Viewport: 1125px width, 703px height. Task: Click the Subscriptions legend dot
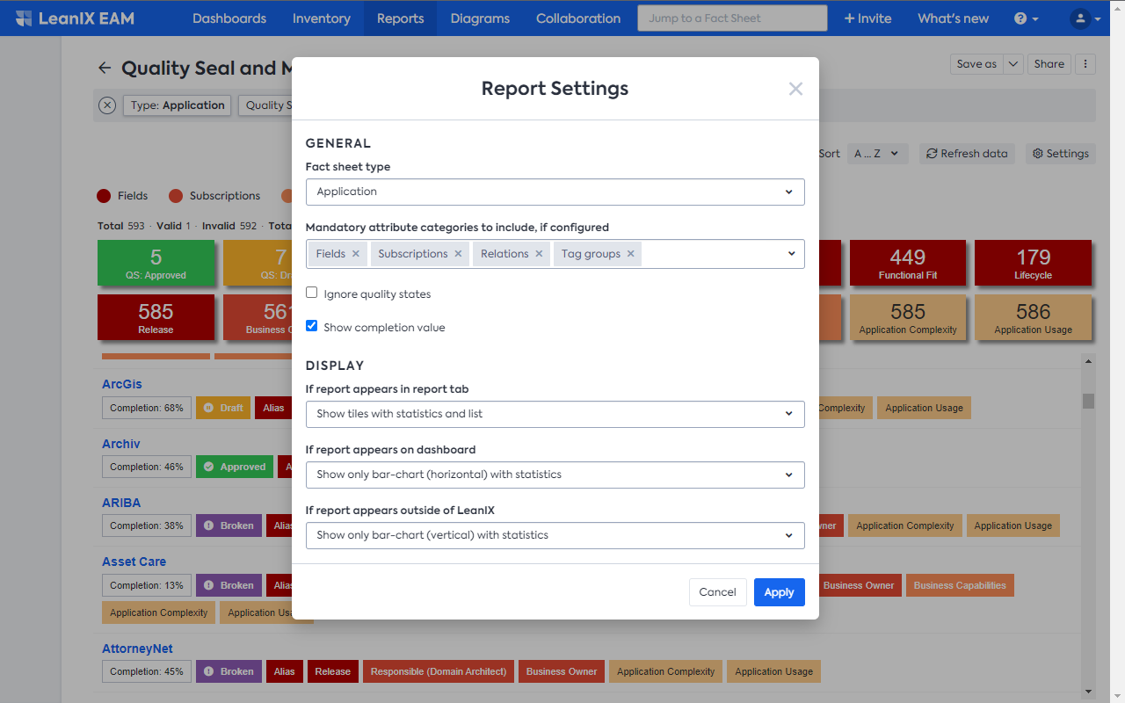click(176, 196)
